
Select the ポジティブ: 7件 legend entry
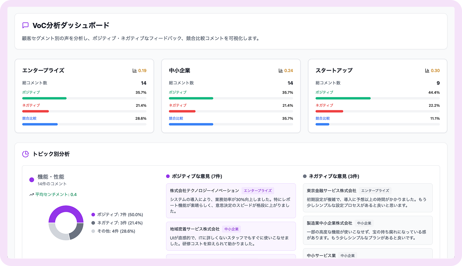click(117, 215)
